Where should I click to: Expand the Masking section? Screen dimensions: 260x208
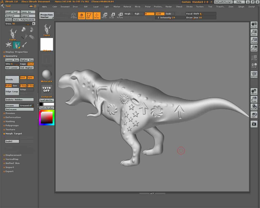point(10,121)
